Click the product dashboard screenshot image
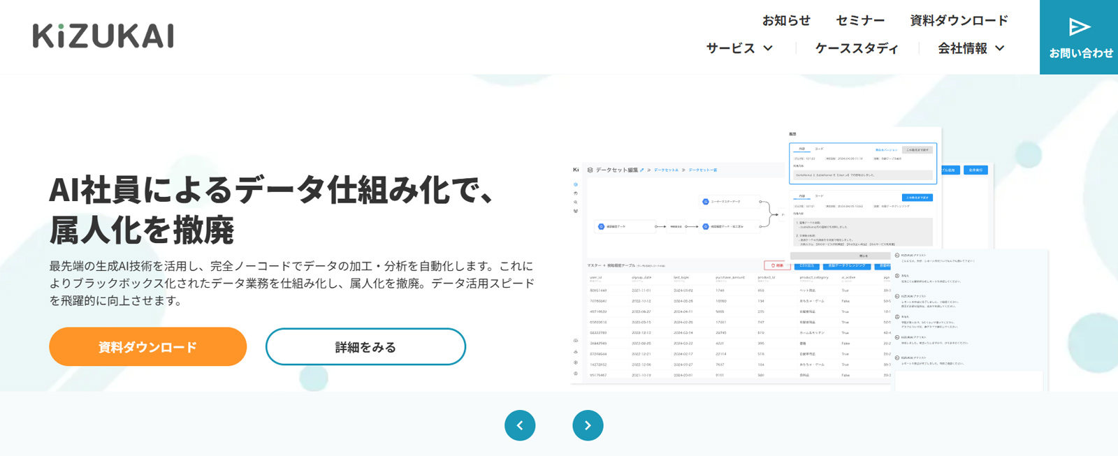This screenshot has width=1118, height=456. point(811,258)
